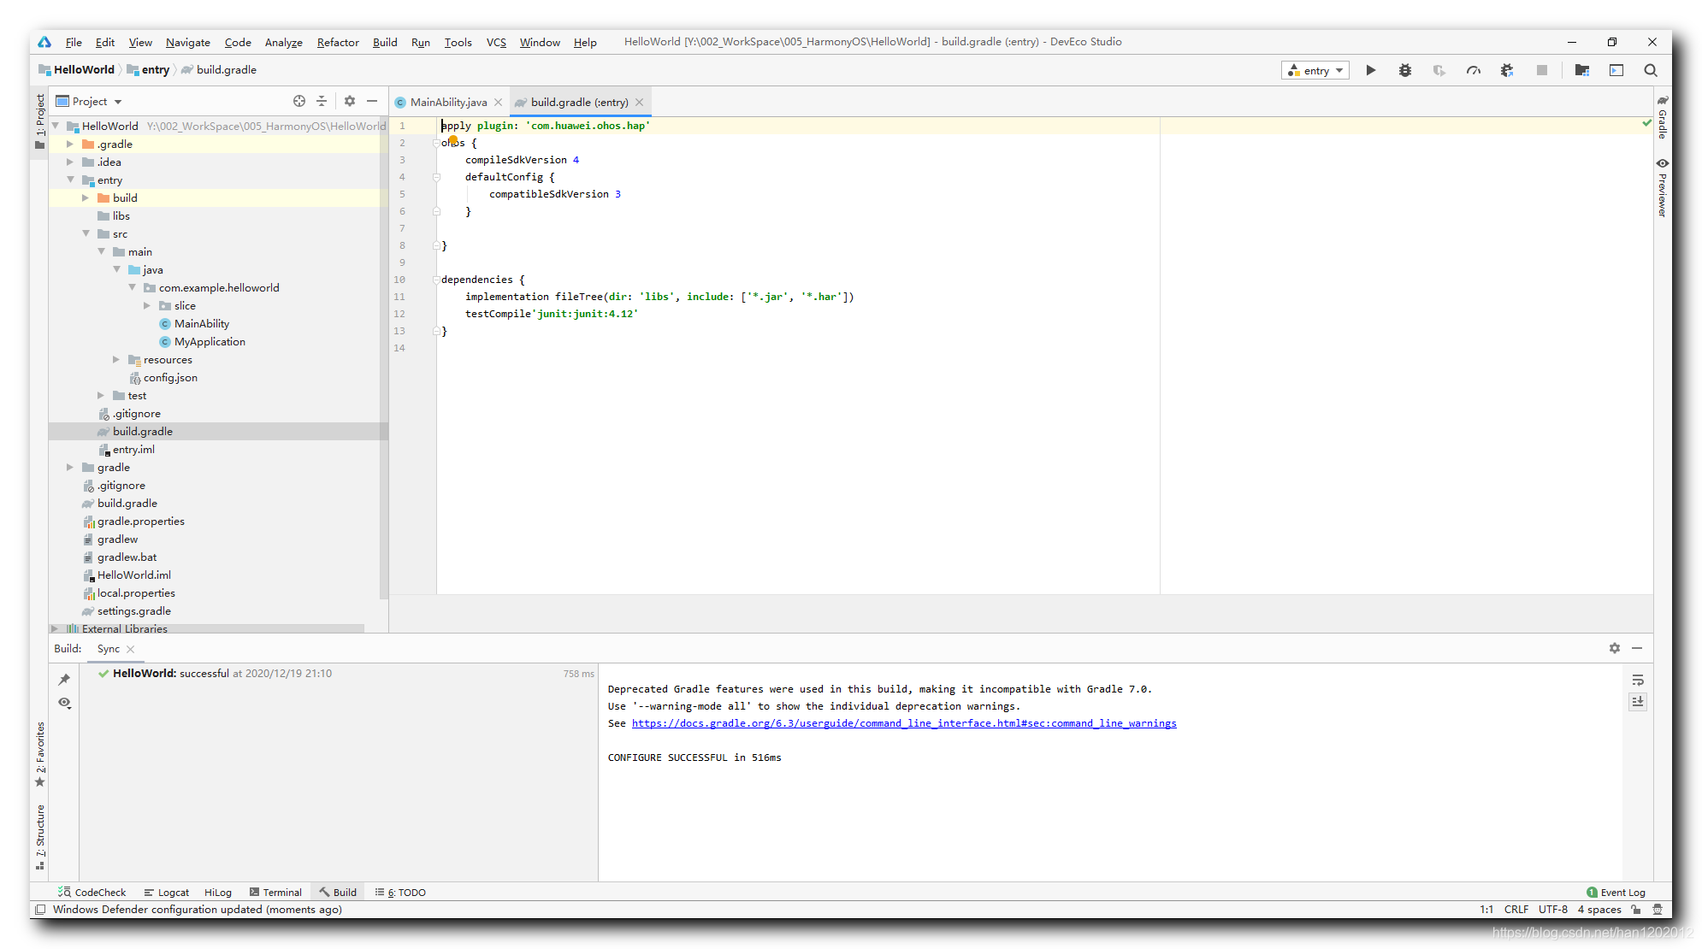1702x949 pixels.
Task: Expand the resources folder
Action: pos(117,360)
